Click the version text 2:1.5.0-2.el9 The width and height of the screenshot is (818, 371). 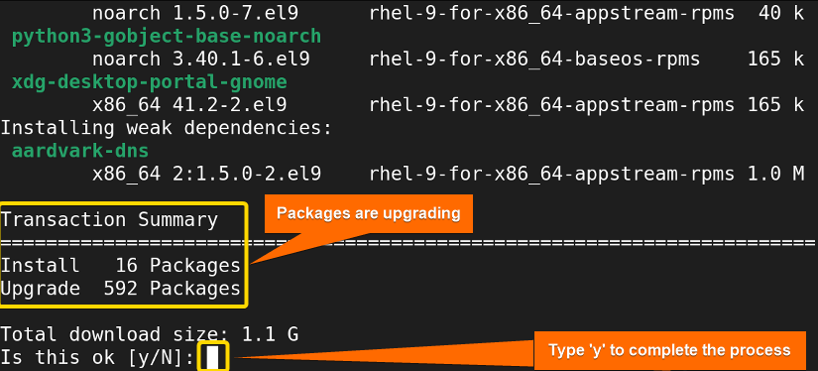click(247, 174)
